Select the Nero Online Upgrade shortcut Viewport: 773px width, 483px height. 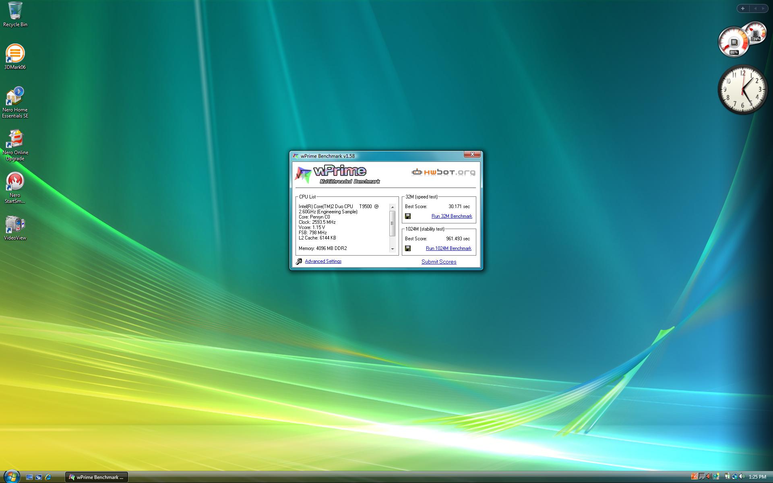15,145
